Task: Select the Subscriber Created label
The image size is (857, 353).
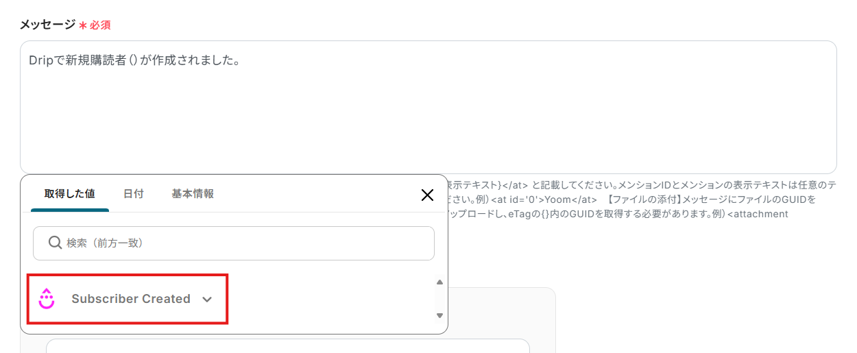Action: coord(131,299)
